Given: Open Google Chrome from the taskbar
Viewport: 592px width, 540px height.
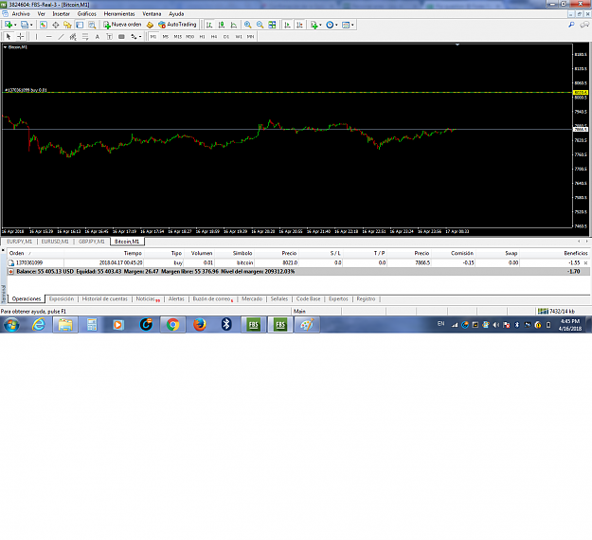Looking at the screenshot, I should (x=172, y=325).
